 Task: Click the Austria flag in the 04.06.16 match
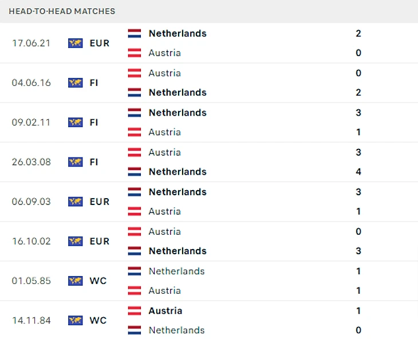coord(135,73)
